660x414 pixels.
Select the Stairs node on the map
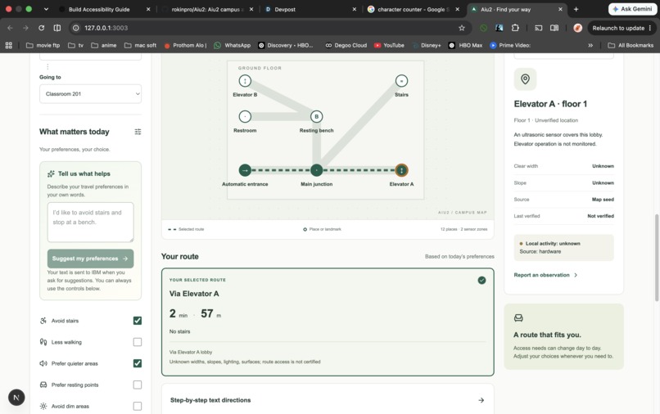[401, 80]
